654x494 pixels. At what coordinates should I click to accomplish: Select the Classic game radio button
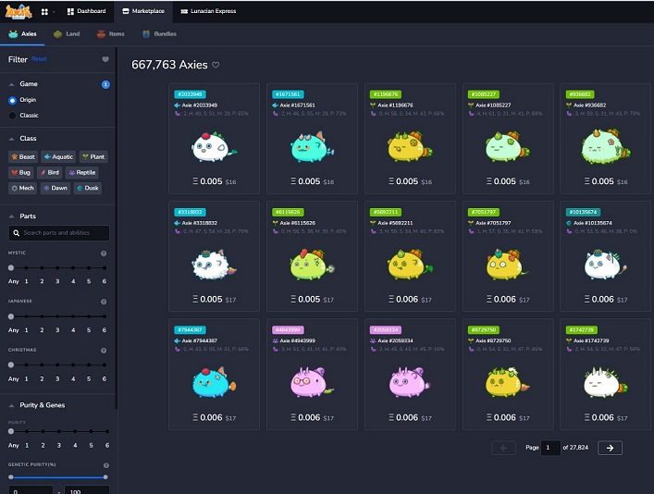[13, 116]
